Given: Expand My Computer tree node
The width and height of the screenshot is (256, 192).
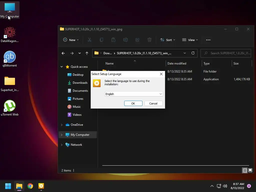Looking at the screenshot, I should (62, 135).
